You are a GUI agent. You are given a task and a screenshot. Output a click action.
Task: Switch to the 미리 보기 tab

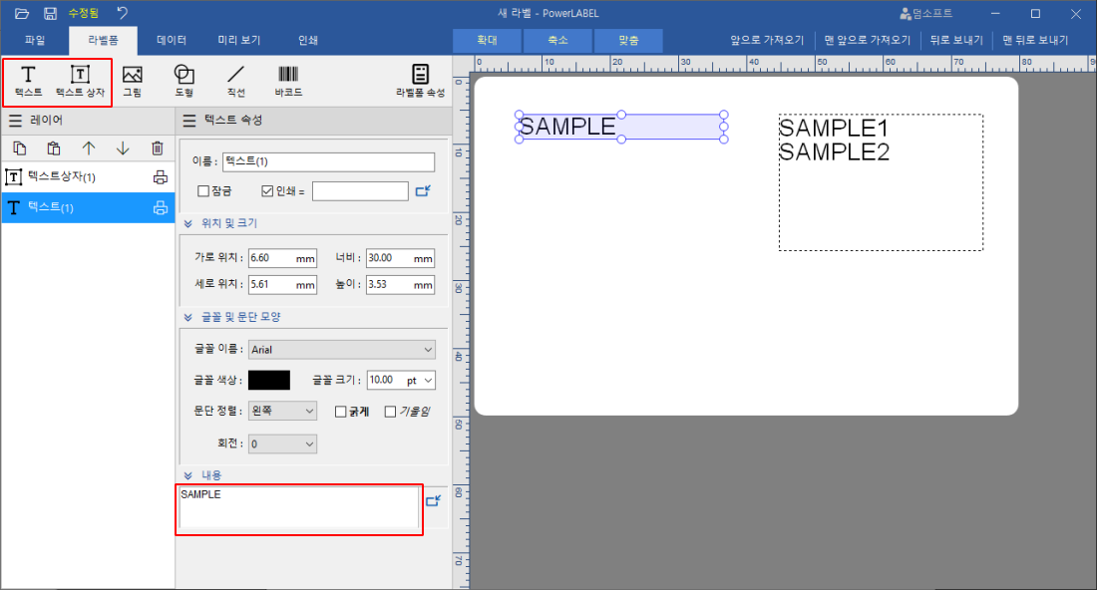point(239,41)
